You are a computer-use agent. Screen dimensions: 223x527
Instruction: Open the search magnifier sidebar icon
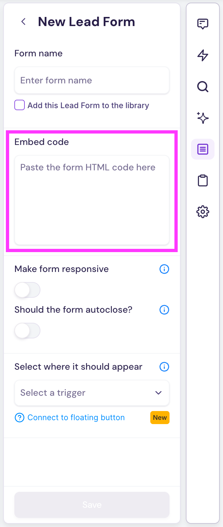pos(203,87)
